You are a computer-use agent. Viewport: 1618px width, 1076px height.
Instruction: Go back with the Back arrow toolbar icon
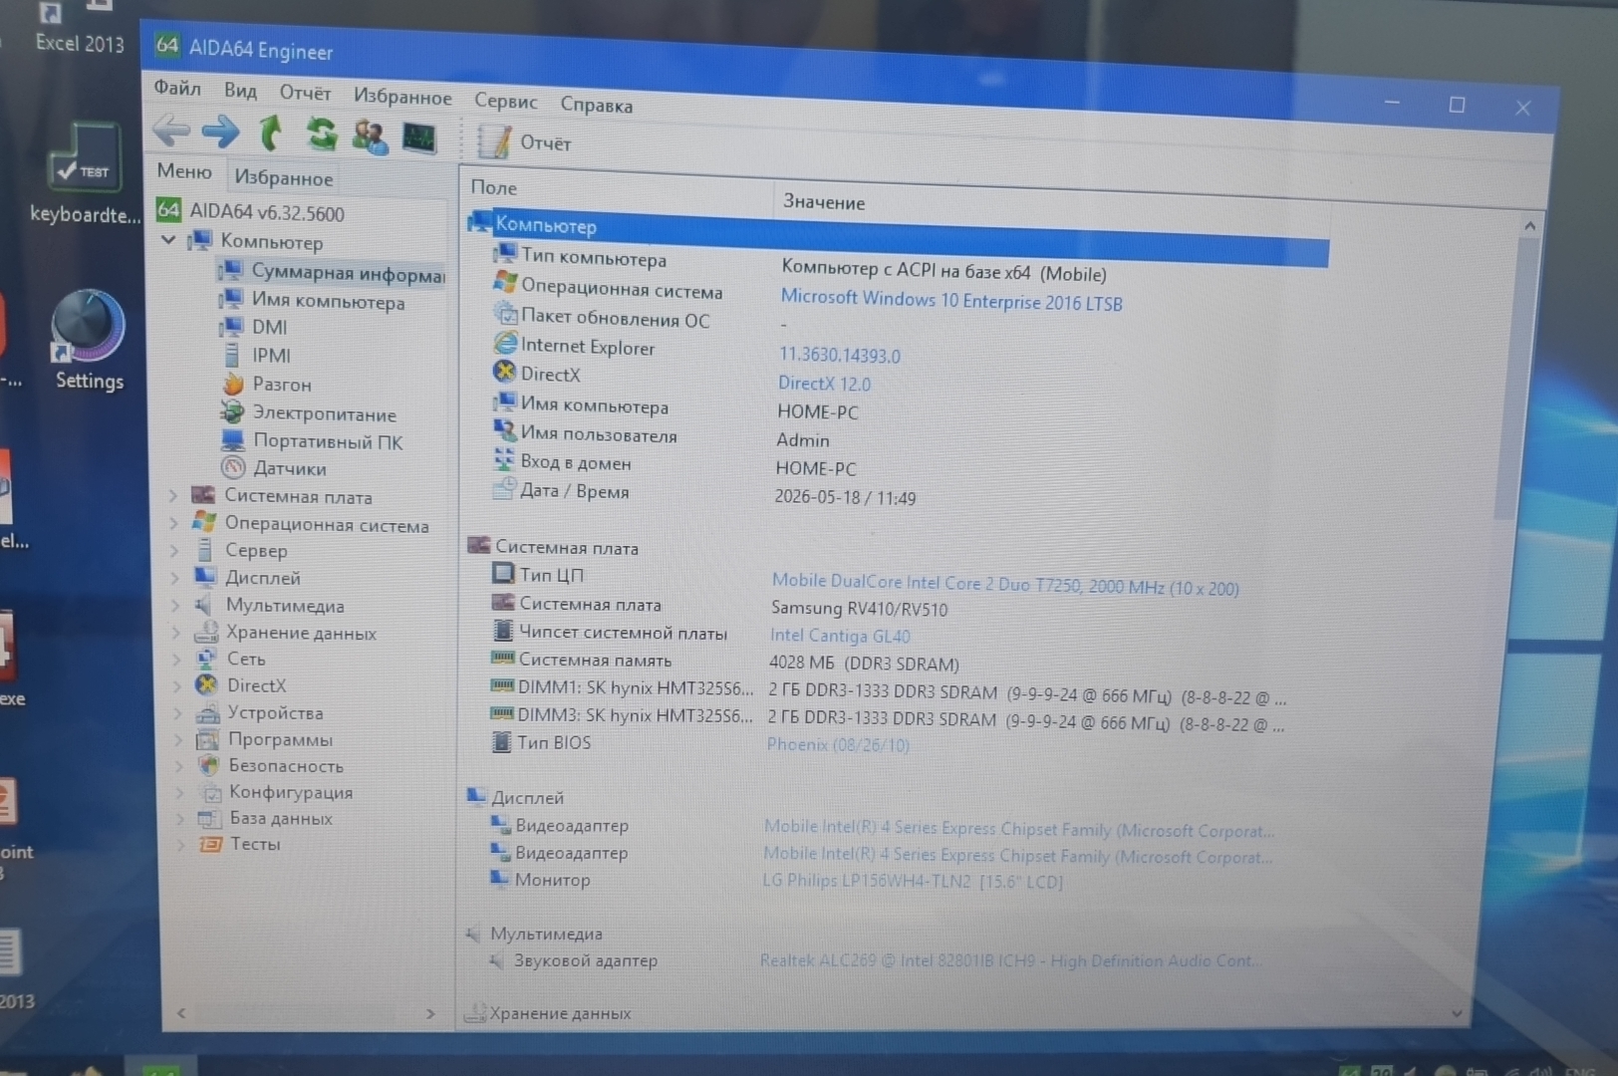point(171,130)
